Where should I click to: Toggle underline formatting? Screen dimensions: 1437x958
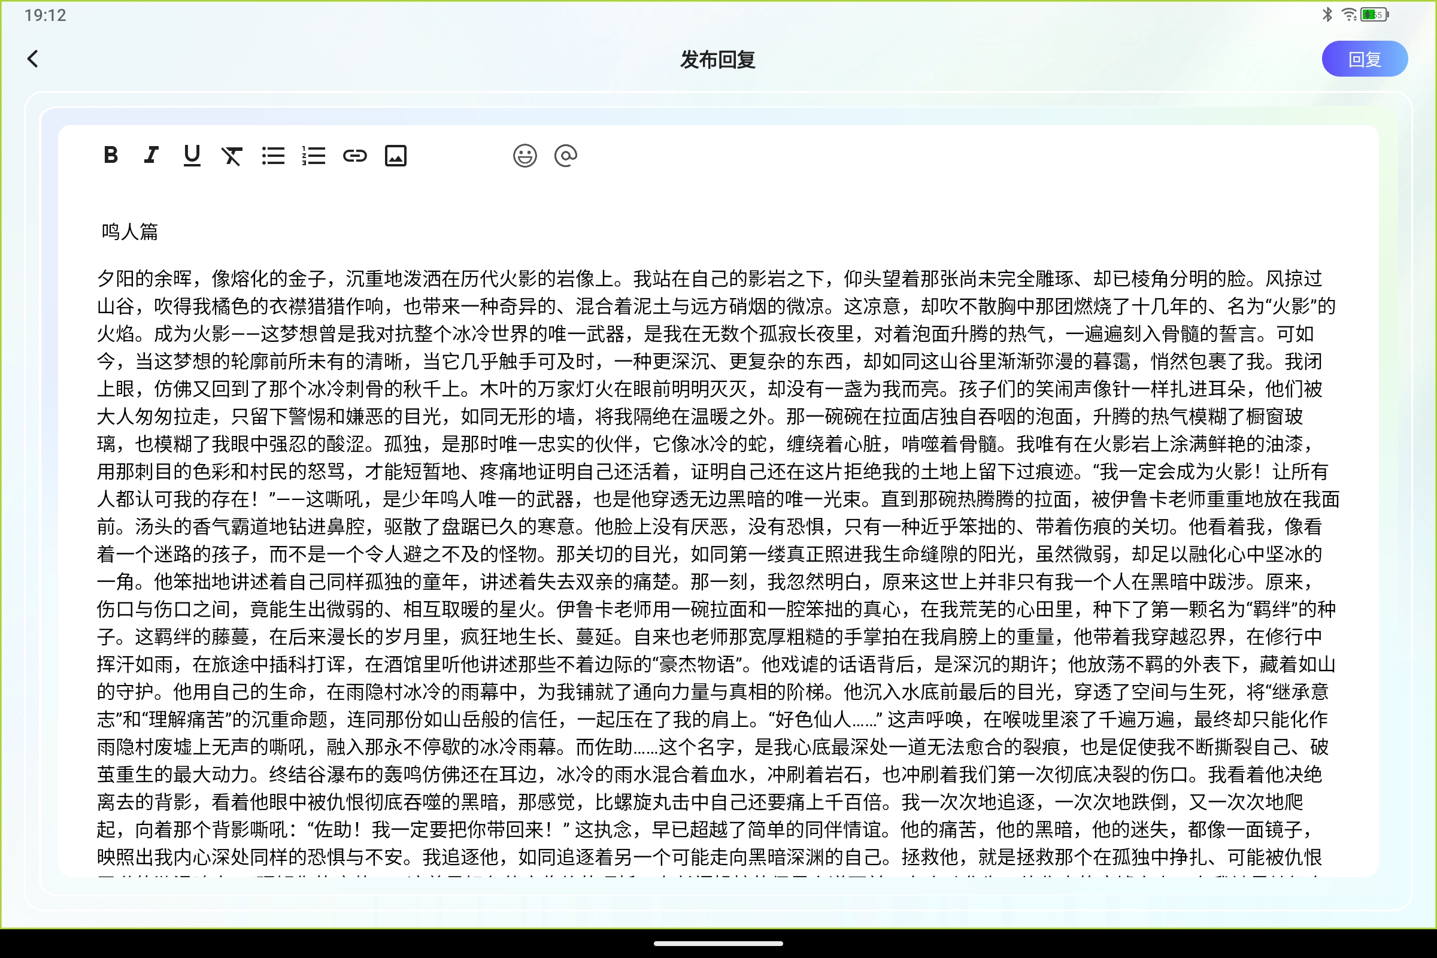click(x=192, y=156)
